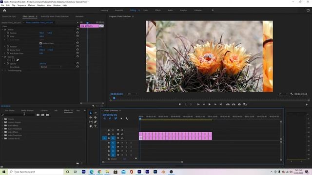Switch to the Effect Controls tab
The image size is (312, 175).
[28, 17]
